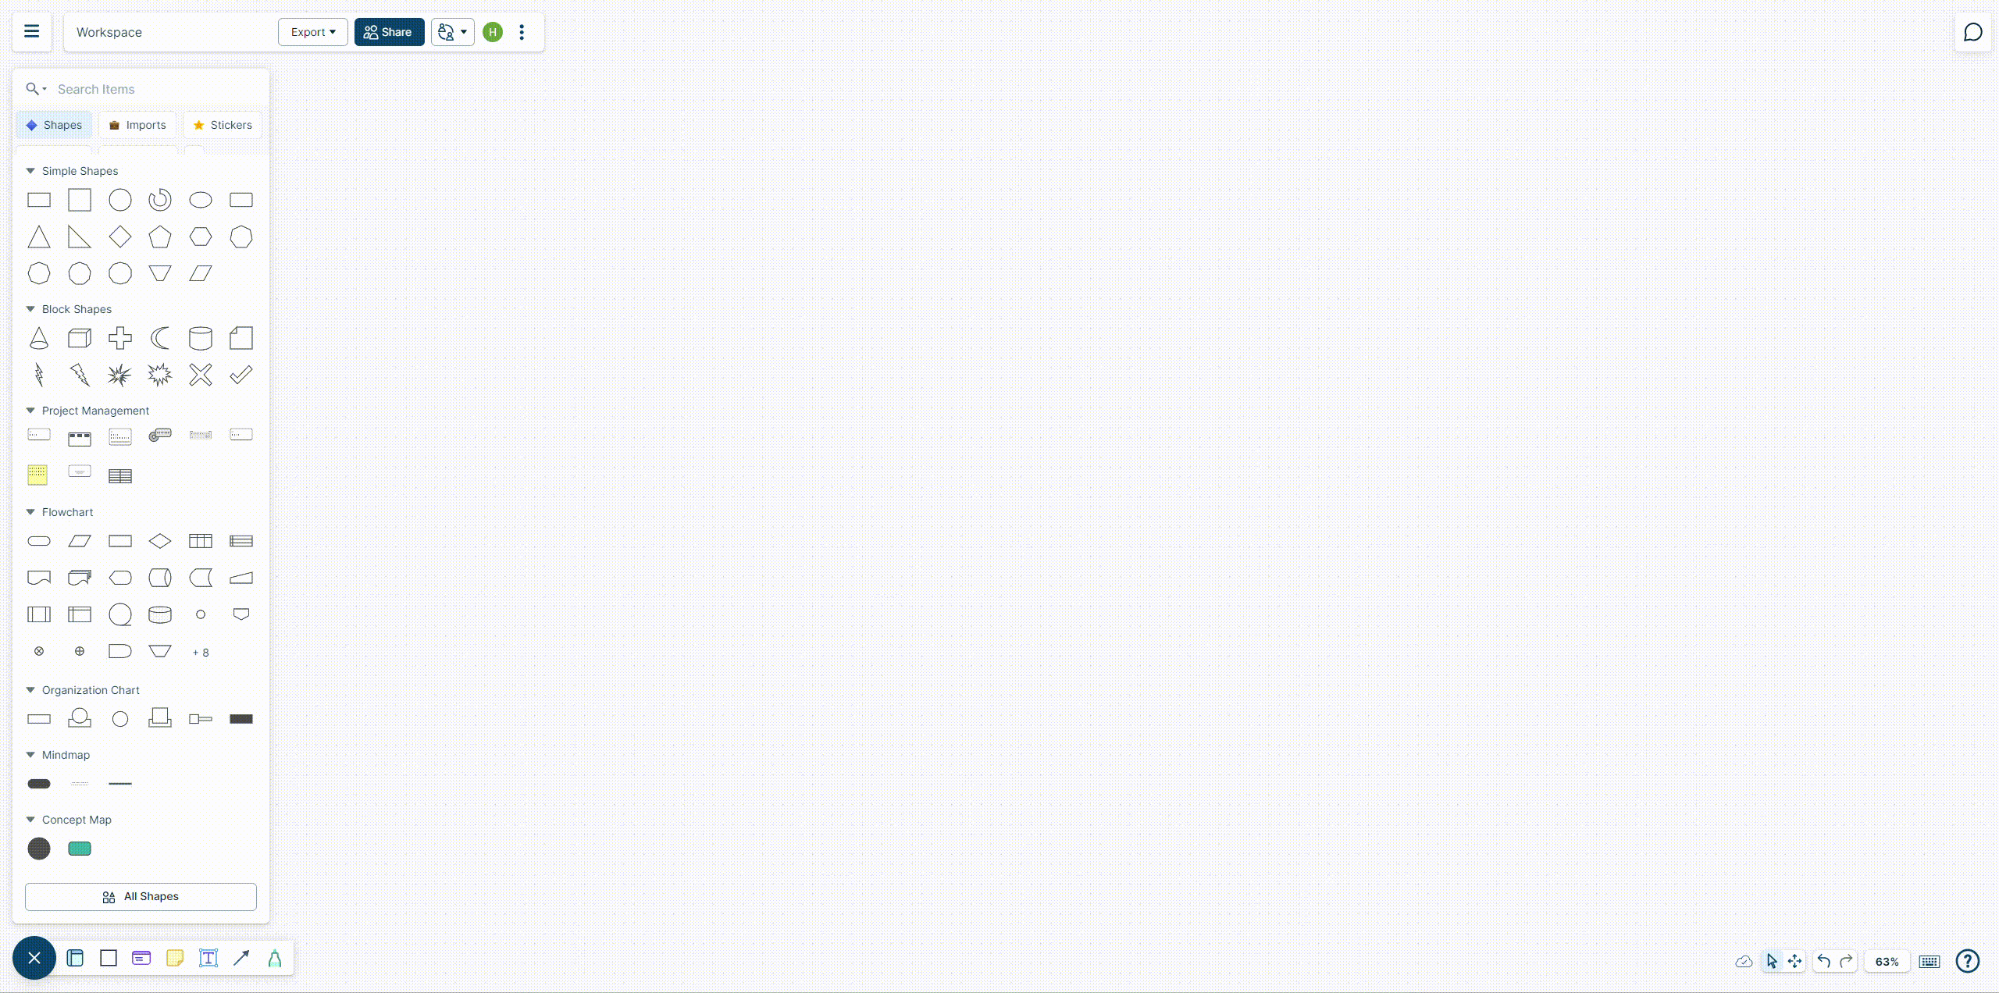Click the All Shapes button
Image resolution: width=1999 pixels, height=993 pixels.
pyautogui.click(x=141, y=896)
